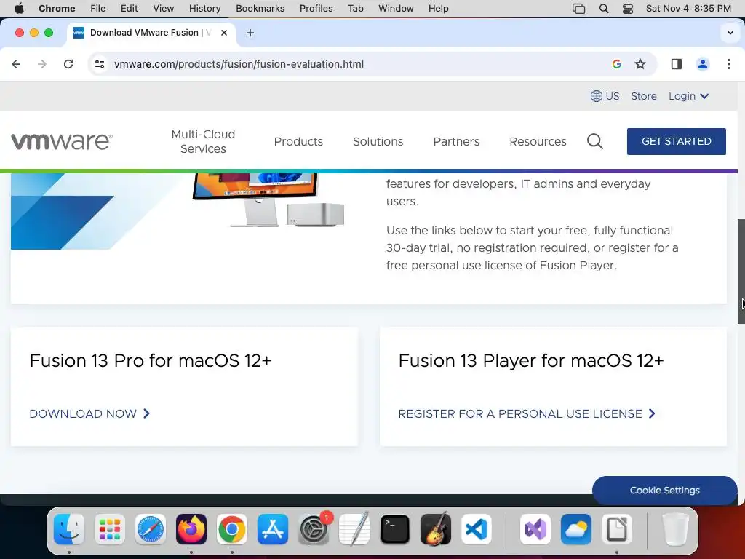The height and width of the screenshot is (559, 745).
Task: Click Chrome icon in the Dock
Action: point(232,529)
